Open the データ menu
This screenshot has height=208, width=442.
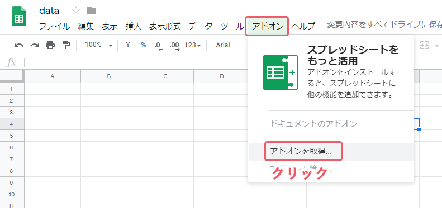201,26
